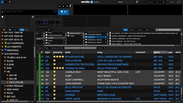Image resolution: width=183 pixels, height=103 pixels.
Task: Expand the WORK folder arrow
Action: coord(82,36)
